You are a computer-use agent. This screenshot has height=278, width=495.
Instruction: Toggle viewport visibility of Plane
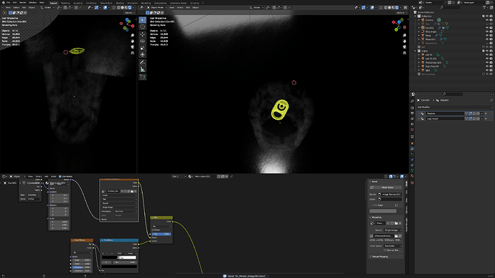pos(487,35)
